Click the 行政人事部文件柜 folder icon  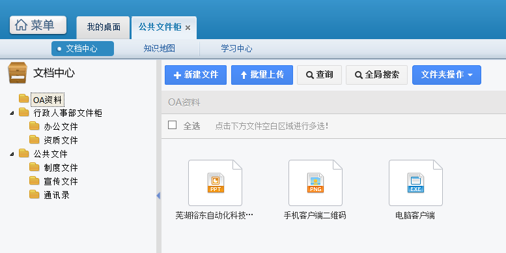[24, 112]
